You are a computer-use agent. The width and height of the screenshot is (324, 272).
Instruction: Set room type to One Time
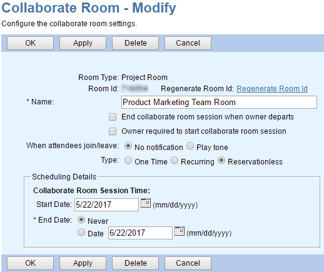(x=128, y=160)
